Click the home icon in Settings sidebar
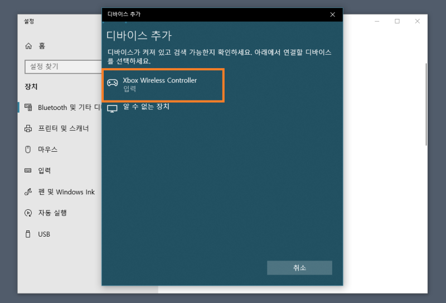 coord(28,46)
